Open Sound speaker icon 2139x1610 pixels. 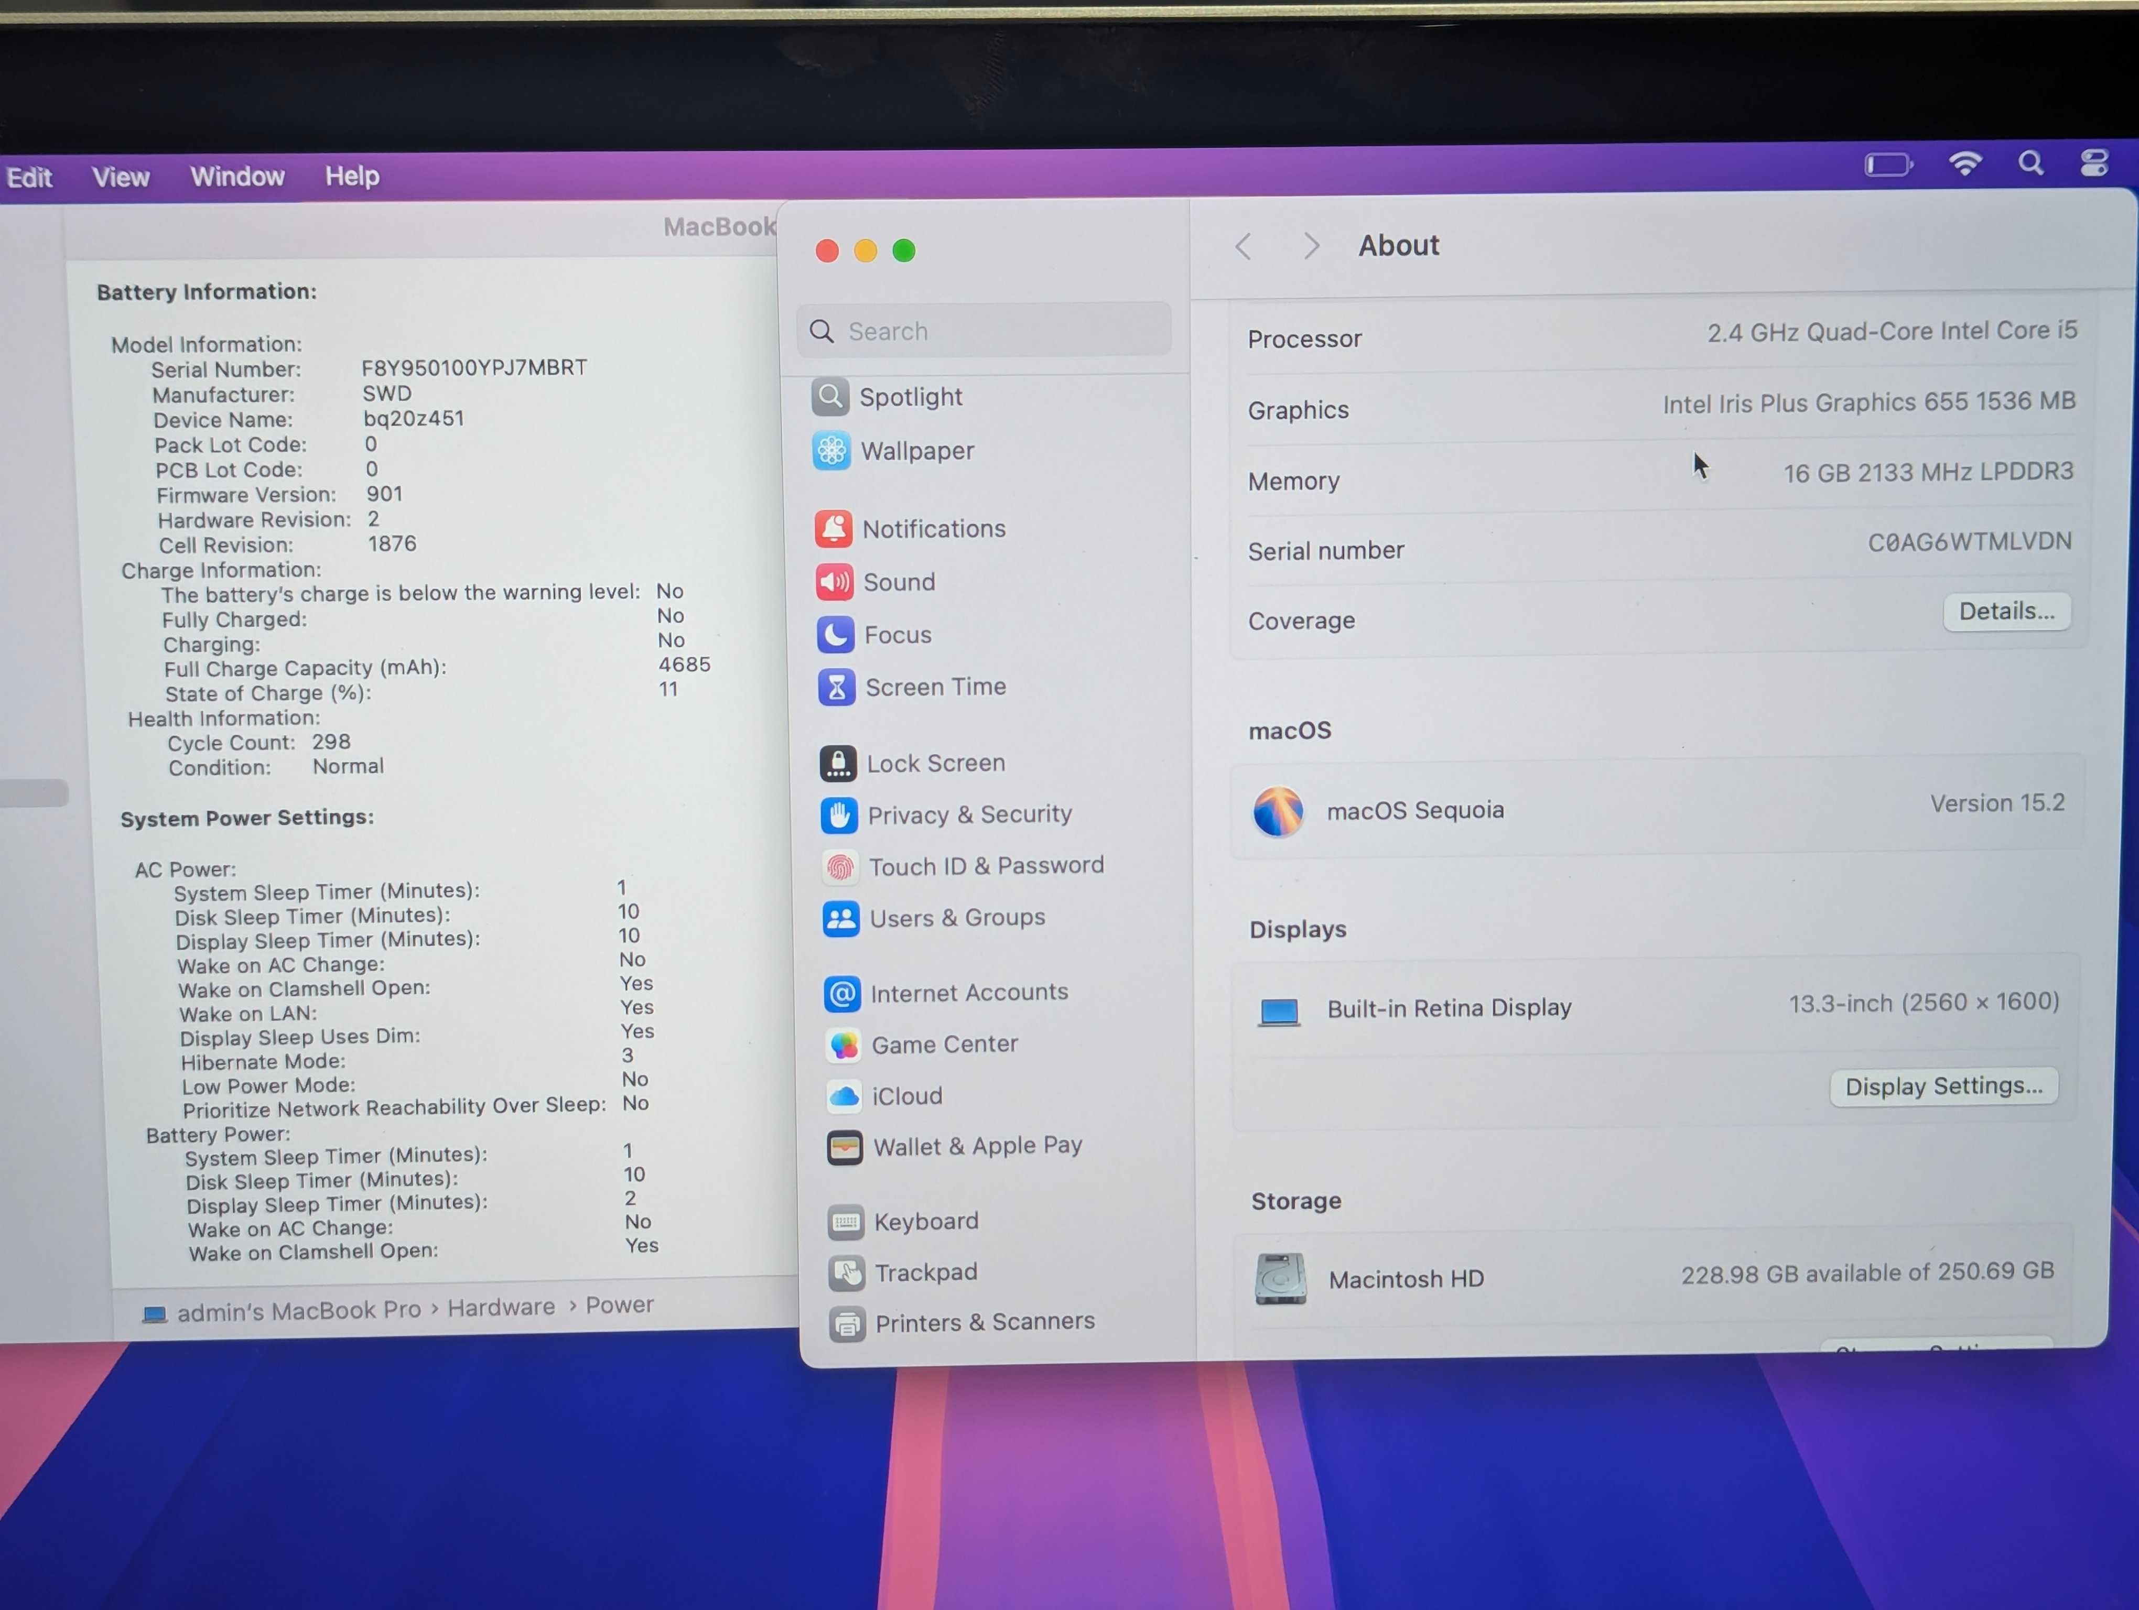[x=835, y=582]
